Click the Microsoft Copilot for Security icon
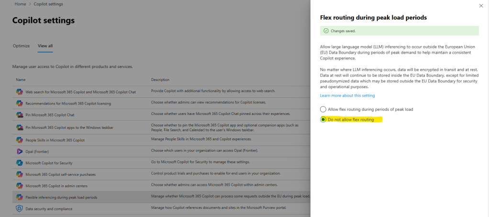The width and height of the screenshot is (489, 217). click(20, 163)
